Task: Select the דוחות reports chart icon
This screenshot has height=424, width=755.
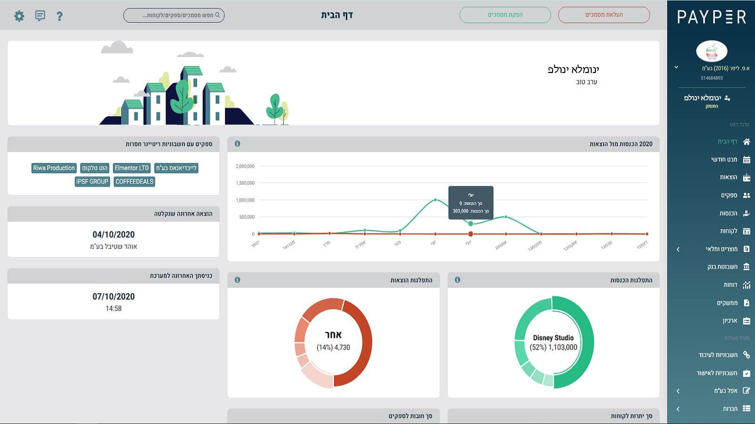Action: [747, 285]
